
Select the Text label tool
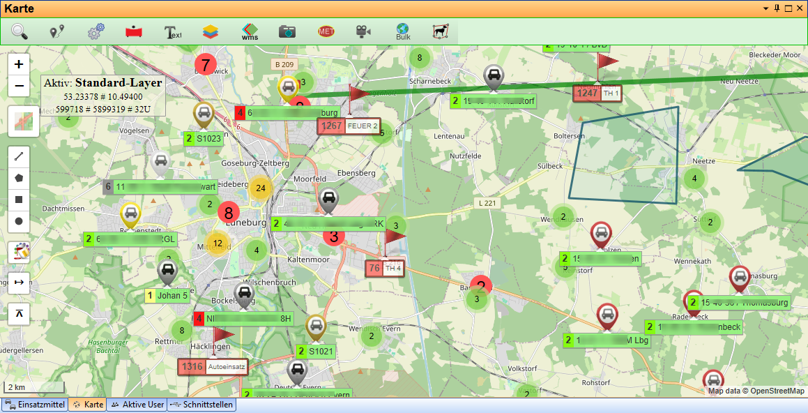click(x=172, y=32)
